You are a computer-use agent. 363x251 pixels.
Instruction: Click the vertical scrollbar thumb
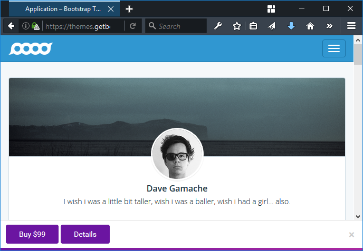[x=358, y=55]
